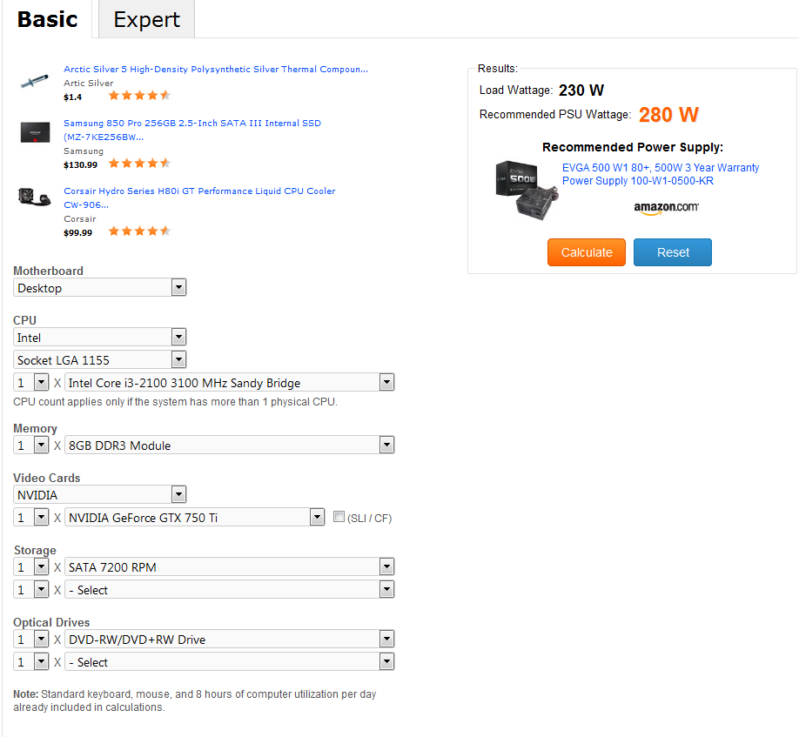Click the amazon.com logo
The height and width of the screenshot is (737, 799).
(666, 208)
